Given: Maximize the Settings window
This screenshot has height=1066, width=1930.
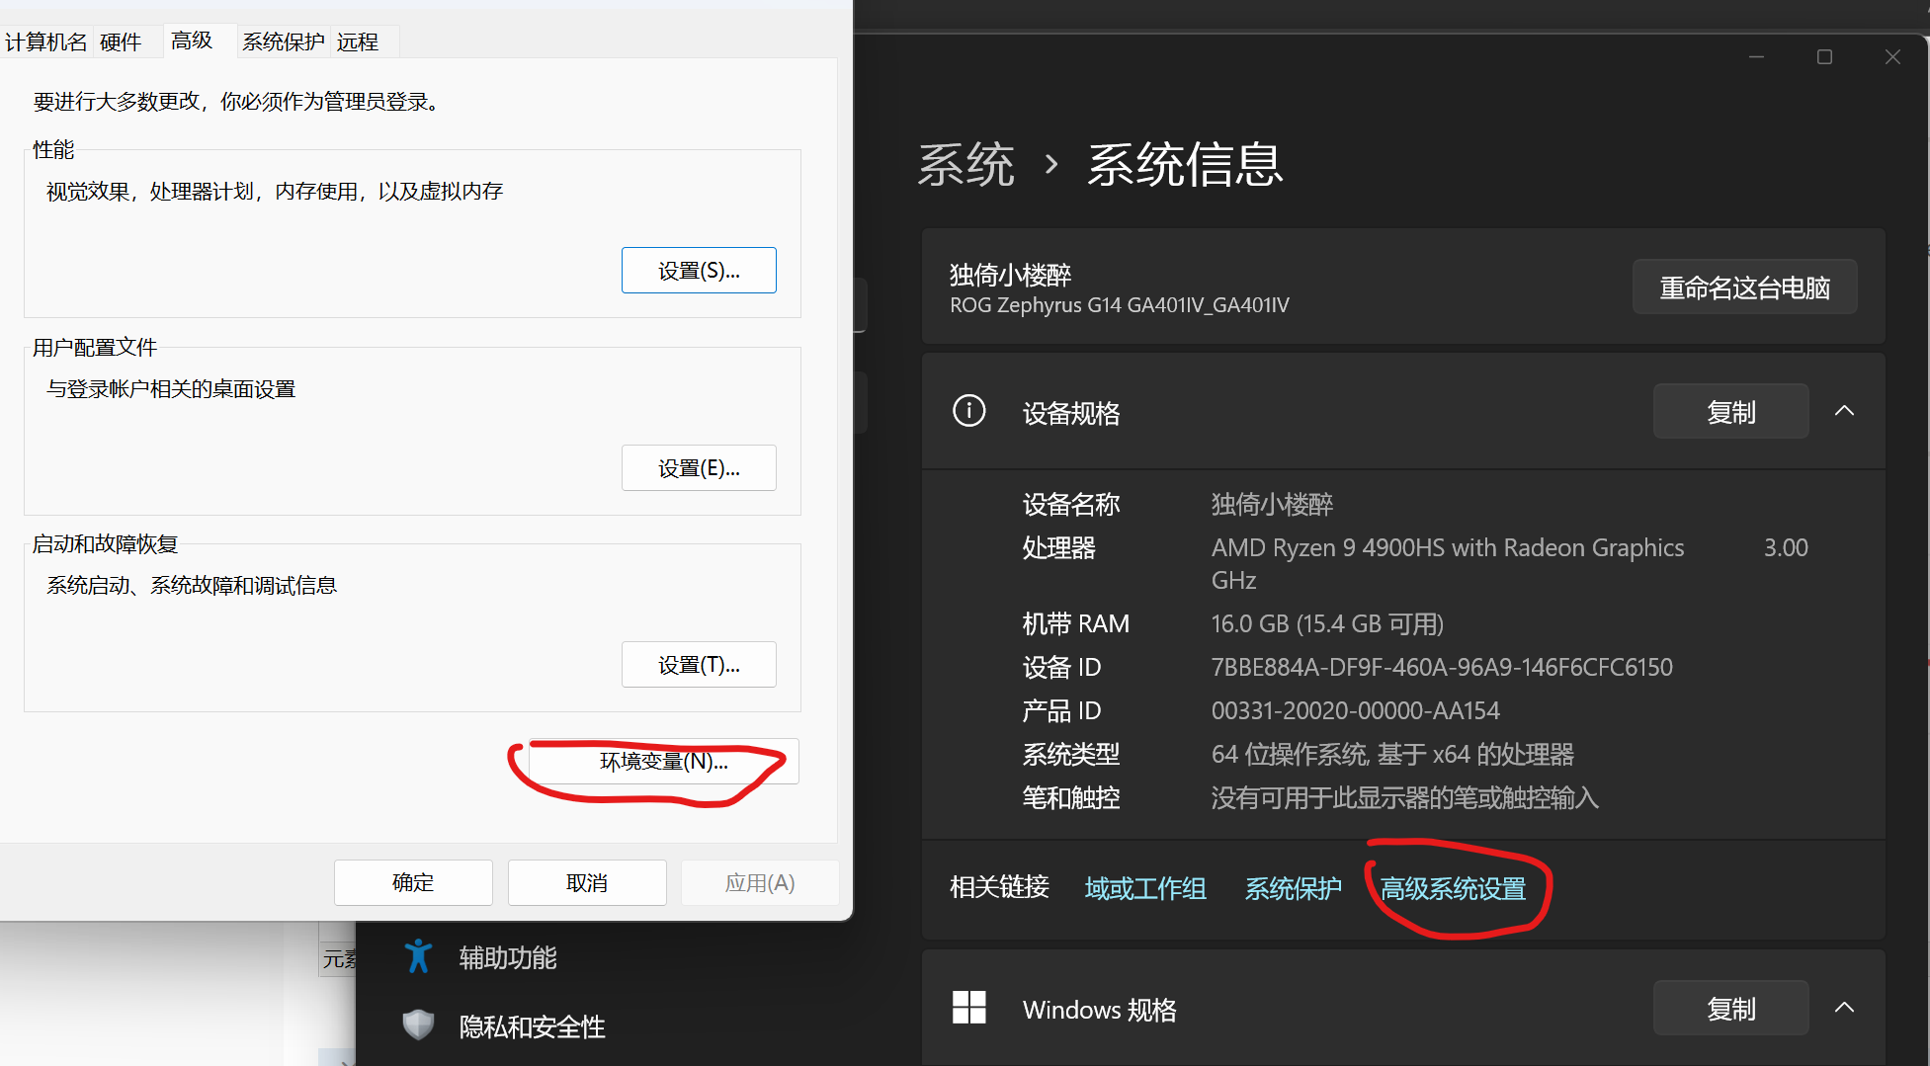Looking at the screenshot, I should tap(1824, 57).
